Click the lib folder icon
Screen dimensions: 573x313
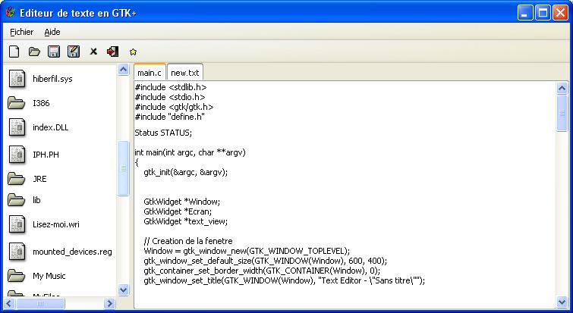(17, 200)
